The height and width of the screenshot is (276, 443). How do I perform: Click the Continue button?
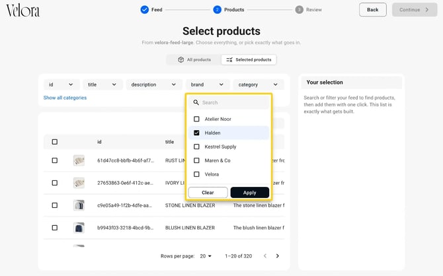coord(415,10)
